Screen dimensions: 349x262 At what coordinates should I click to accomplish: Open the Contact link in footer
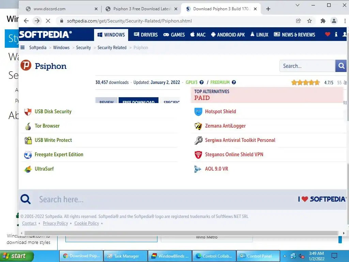(29, 223)
